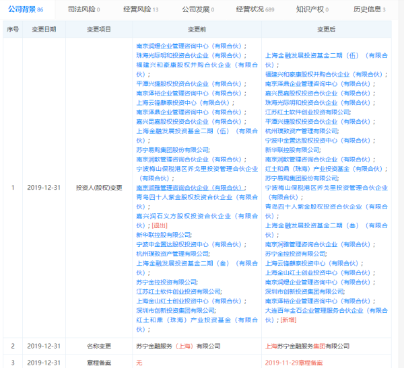Click 南京泽鼎企业管理咨询中心 in 变更前 column
This screenshot has width=404, height=368.
click(x=189, y=112)
